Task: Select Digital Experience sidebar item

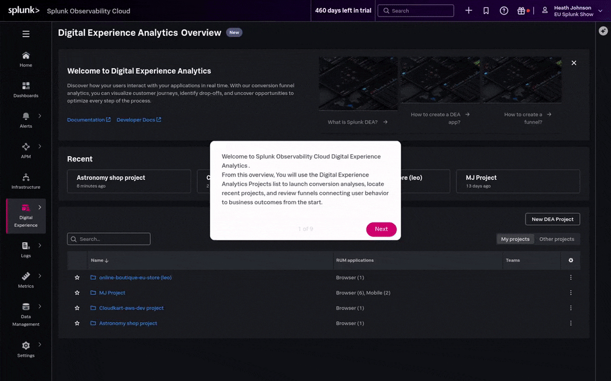Action: [x=26, y=216]
